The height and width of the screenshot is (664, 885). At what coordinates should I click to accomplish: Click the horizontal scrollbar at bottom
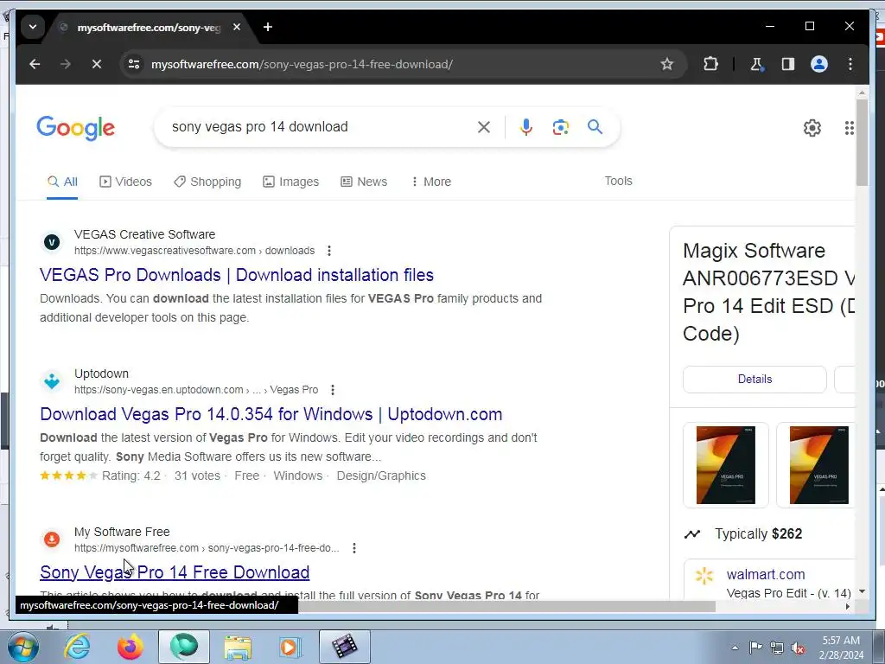tap(506, 606)
